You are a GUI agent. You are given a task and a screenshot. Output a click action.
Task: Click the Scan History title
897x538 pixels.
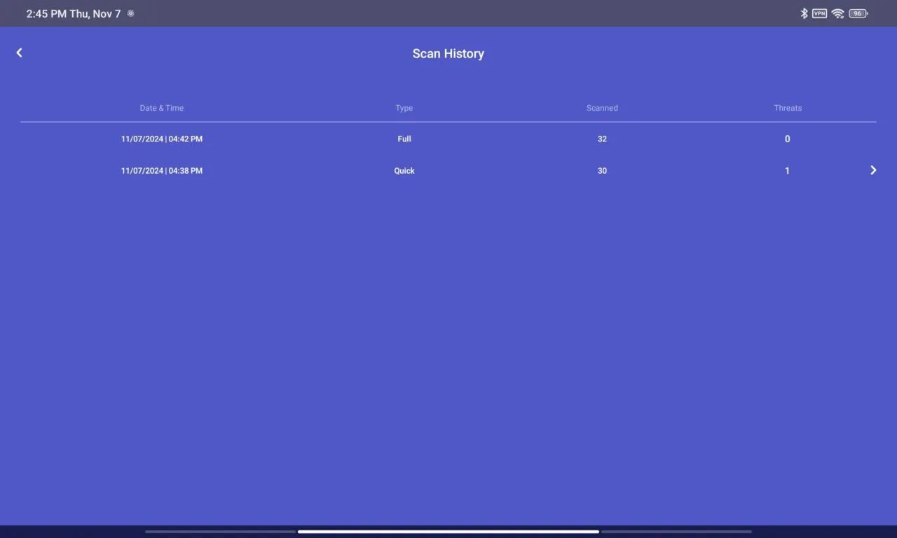[x=448, y=53]
